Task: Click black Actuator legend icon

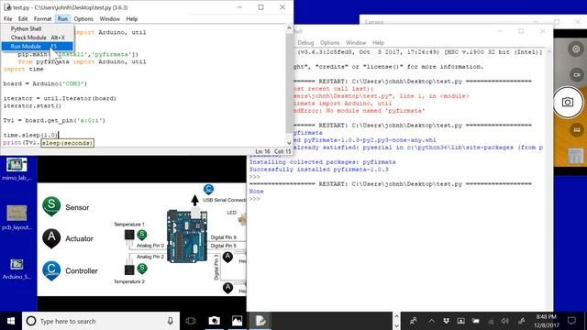Action: coord(51,238)
